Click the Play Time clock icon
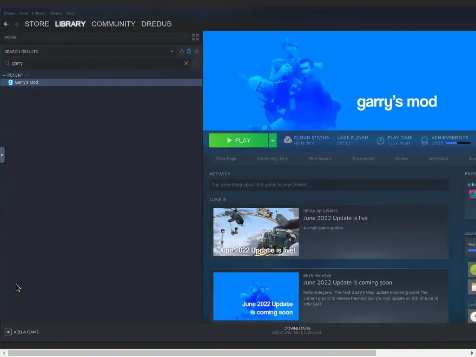Screen dimensions: 476x357 point(380,140)
